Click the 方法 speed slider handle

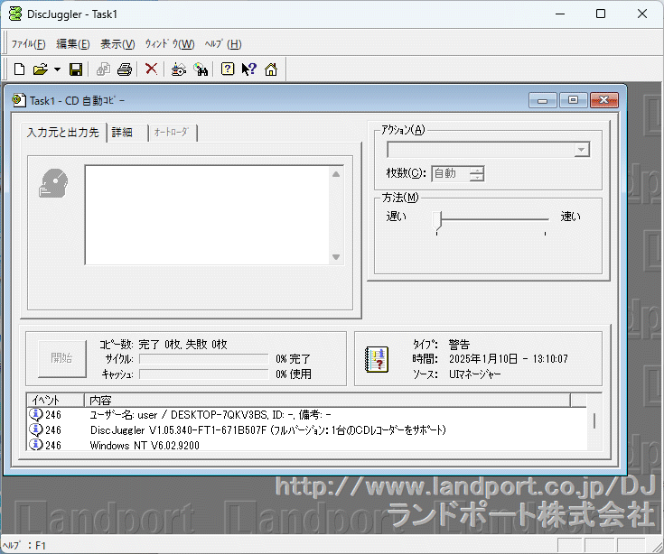[x=440, y=218]
